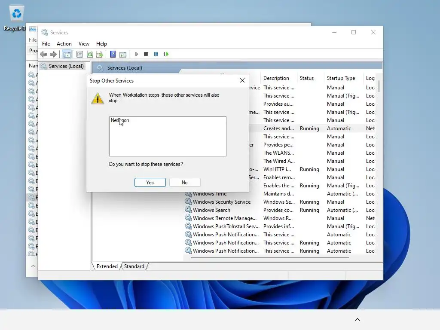The width and height of the screenshot is (440, 330).
Task: Open the Help toolbar icon
Action: coord(113,54)
